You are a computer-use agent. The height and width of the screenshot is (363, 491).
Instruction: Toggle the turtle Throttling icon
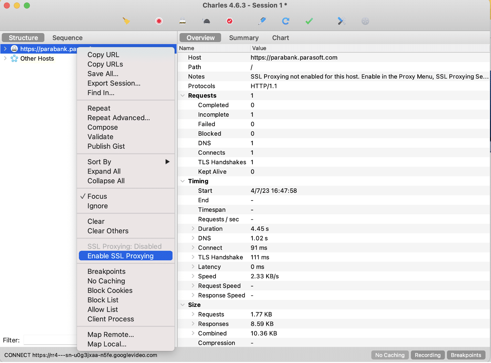tap(206, 21)
